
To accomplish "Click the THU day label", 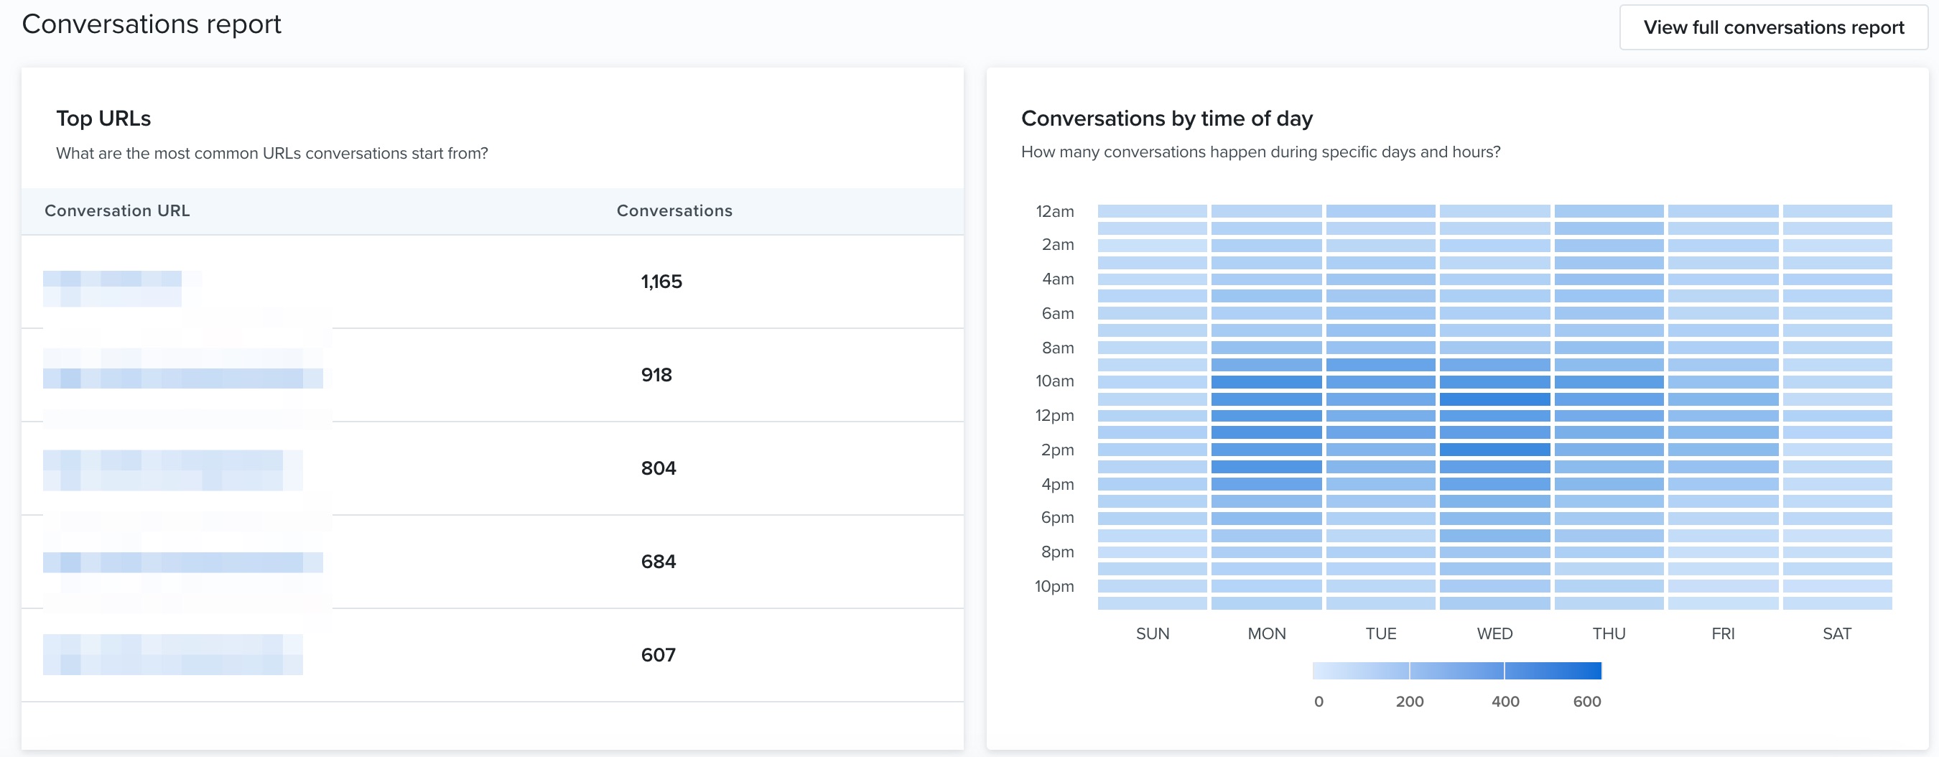I will click(x=1609, y=633).
